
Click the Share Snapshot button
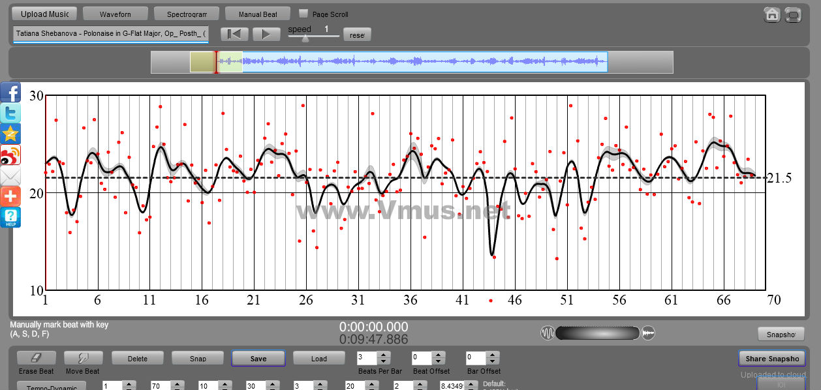point(772,358)
